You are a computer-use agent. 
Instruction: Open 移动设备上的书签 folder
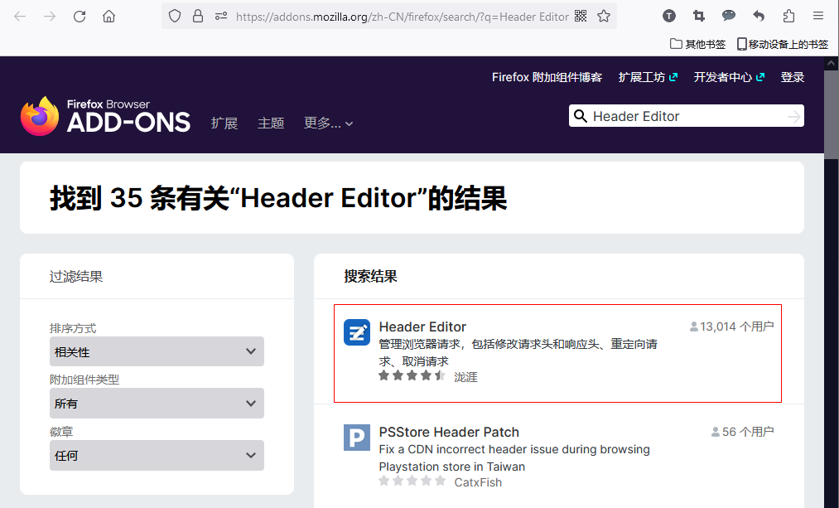pos(783,45)
